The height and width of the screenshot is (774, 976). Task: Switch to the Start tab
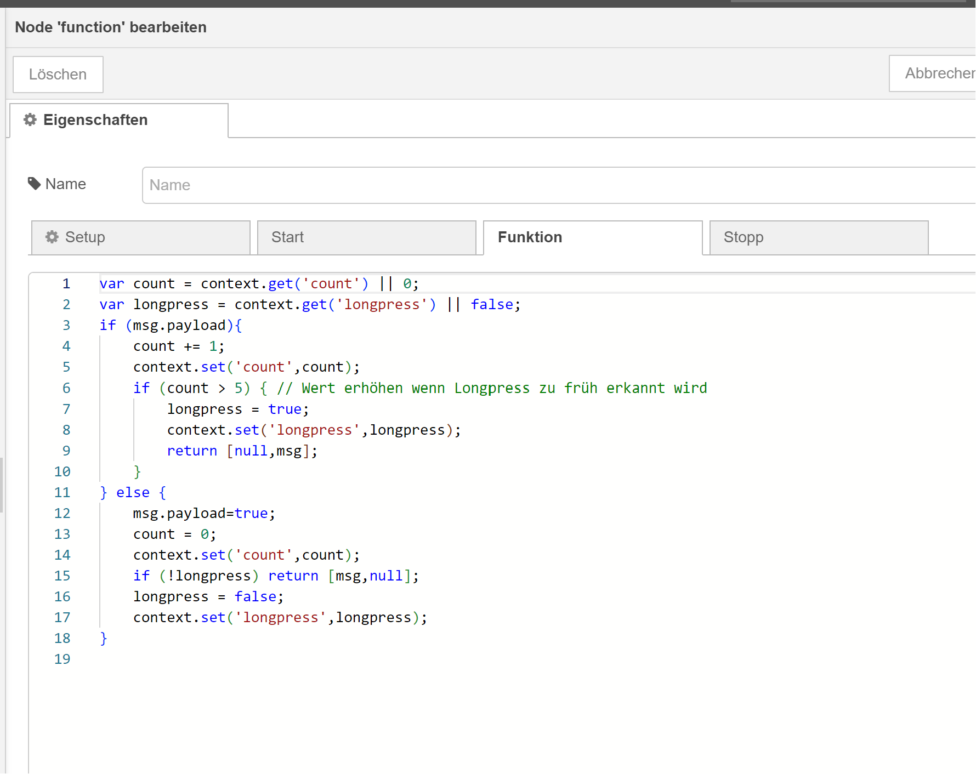[367, 237]
